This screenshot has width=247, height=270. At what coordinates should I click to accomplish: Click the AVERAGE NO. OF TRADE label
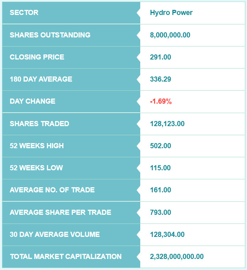[x=52, y=190]
